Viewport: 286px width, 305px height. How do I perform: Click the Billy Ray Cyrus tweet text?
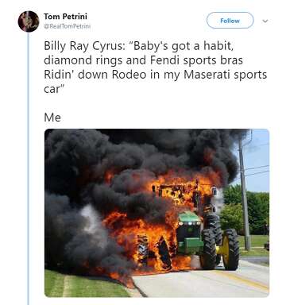156,68
